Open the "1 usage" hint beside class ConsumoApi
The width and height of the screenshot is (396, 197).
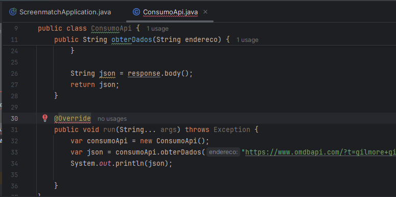157,29
